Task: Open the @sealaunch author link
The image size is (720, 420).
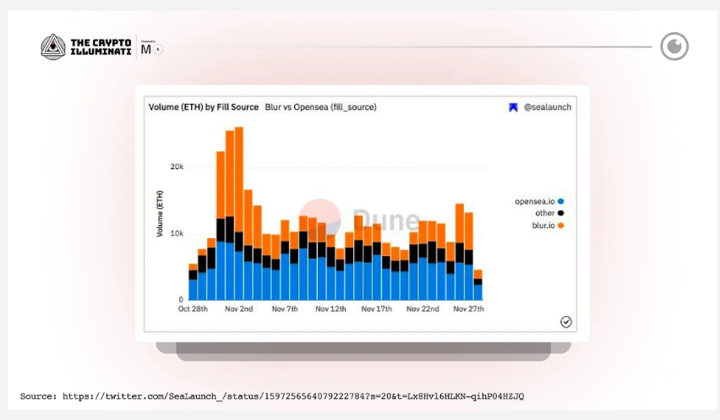Action: coord(548,107)
